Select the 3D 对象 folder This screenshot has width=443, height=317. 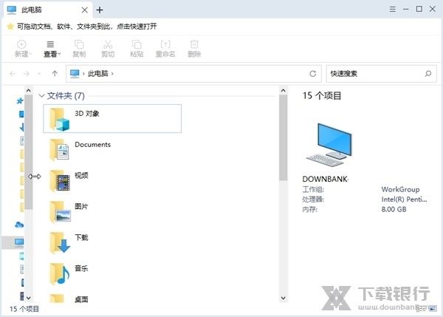(x=112, y=118)
